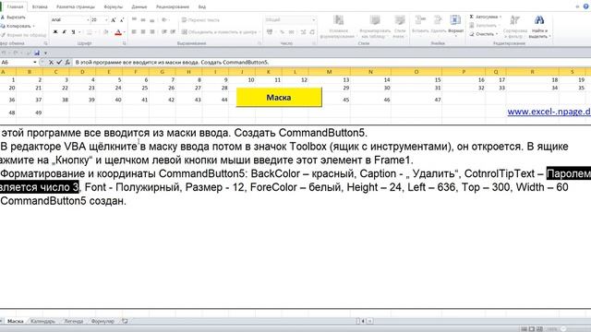The height and width of the screenshot is (332, 591).
Task: Open the Вставка ribbon tab
Action: pos(40,6)
